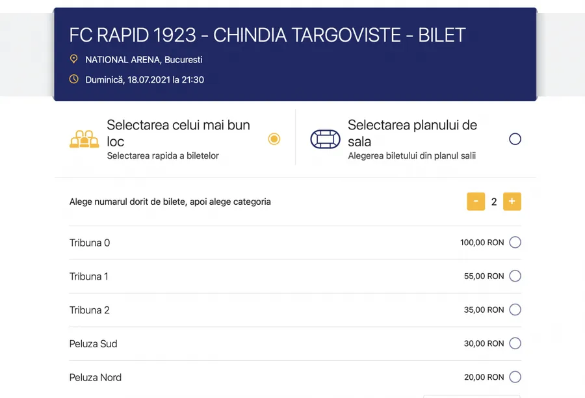Select the Peluza Nord radio button
585x398 pixels.
[x=515, y=377]
